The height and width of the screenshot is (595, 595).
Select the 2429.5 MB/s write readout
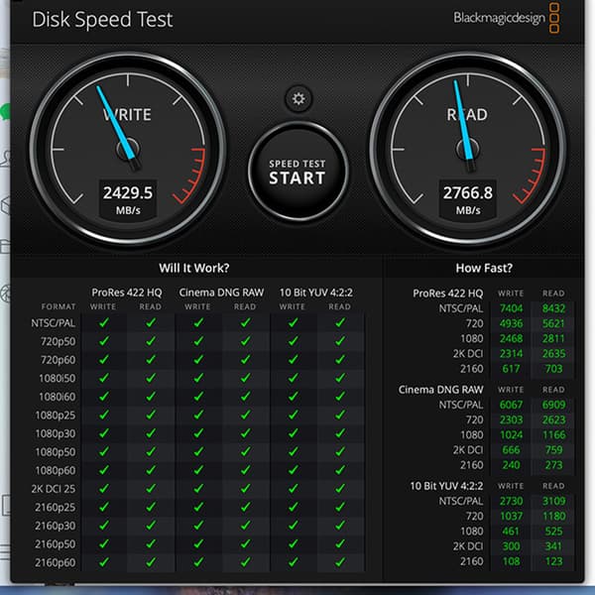[x=128, y=199]
